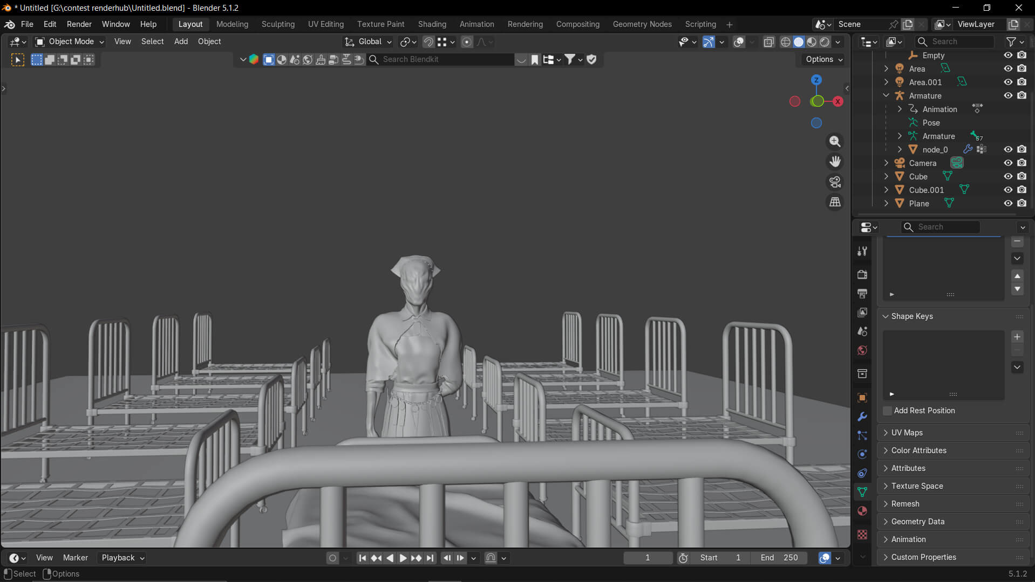
Task: Open the Texture properties tab (checker icon)
Action: click(862, 535)
